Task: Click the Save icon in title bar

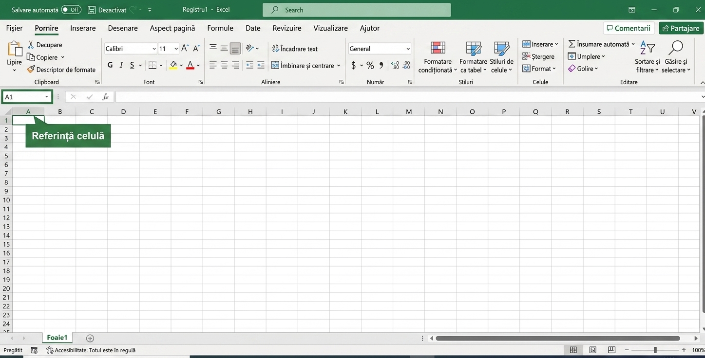Action: point(92,10)
